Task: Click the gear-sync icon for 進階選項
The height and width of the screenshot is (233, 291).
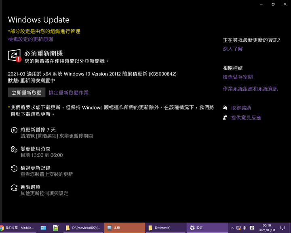Action: pyautogui.click(x=14, y=188)
